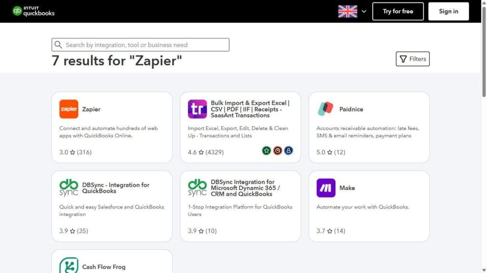
Task: Expand the country dropdown chevron
Action: click(364, 11)
